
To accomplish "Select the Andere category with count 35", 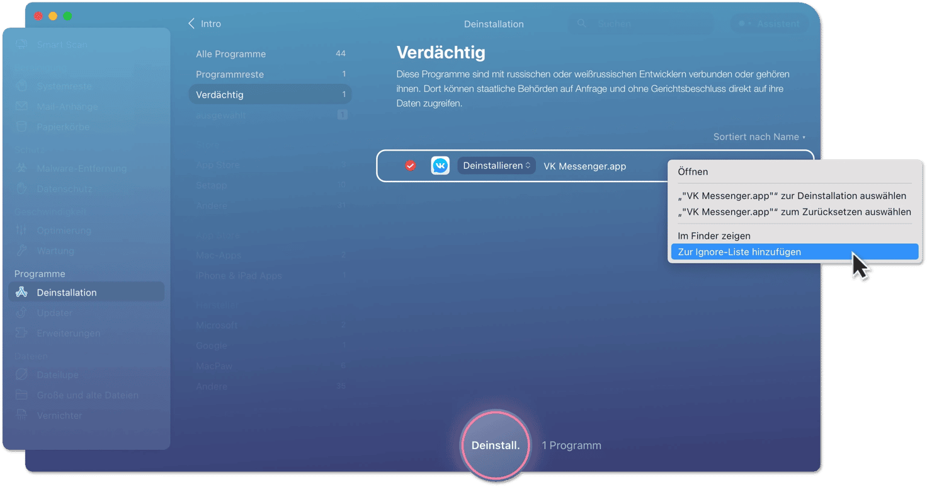I will point(270,386).
